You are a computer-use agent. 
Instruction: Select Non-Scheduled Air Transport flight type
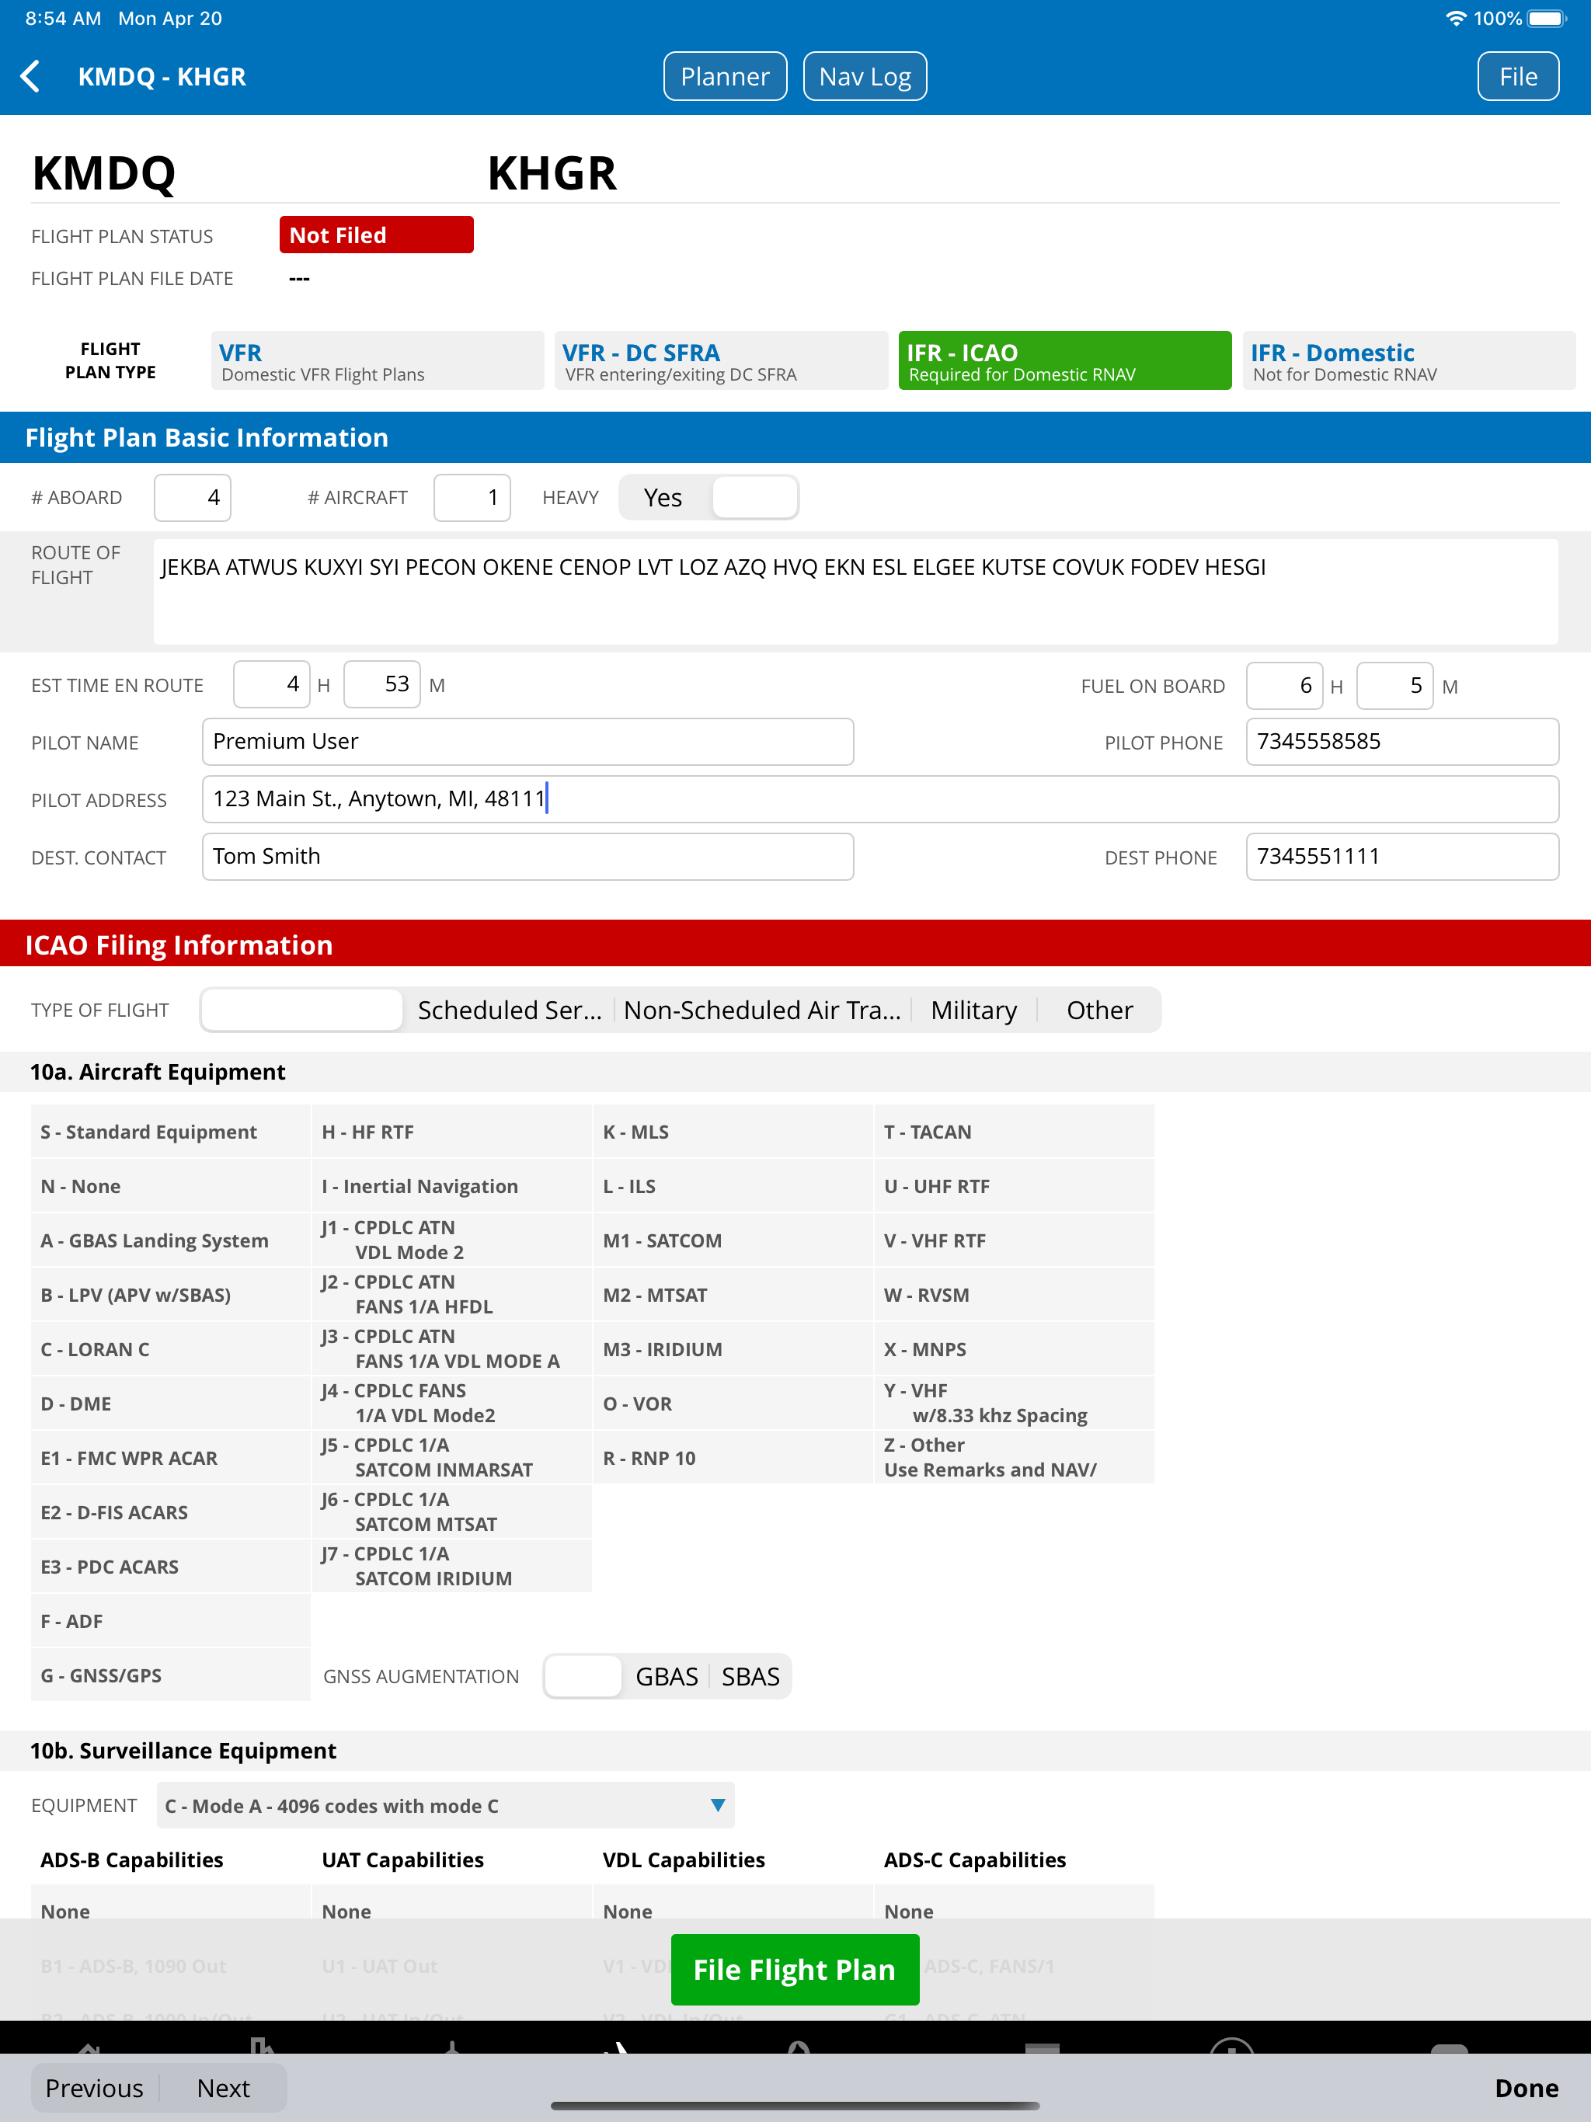point(762,1011)
